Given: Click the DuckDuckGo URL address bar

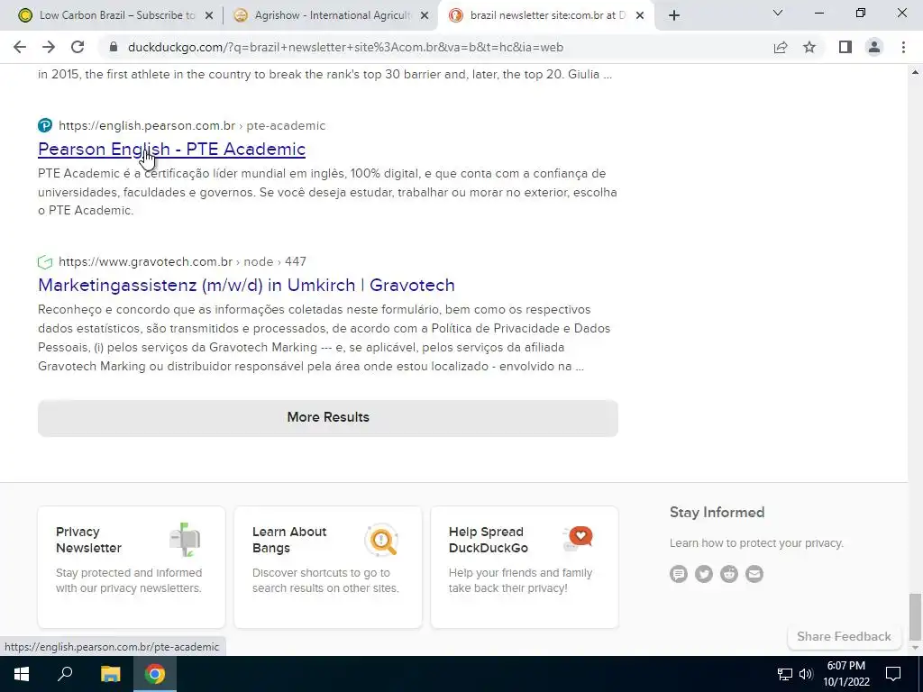Looking at the screenshot, I should 345,47.
